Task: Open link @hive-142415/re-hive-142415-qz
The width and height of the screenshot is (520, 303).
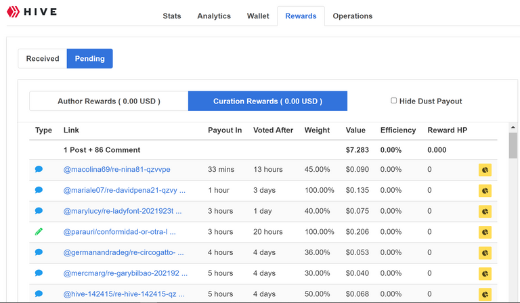Action: (x=124, y=294)
